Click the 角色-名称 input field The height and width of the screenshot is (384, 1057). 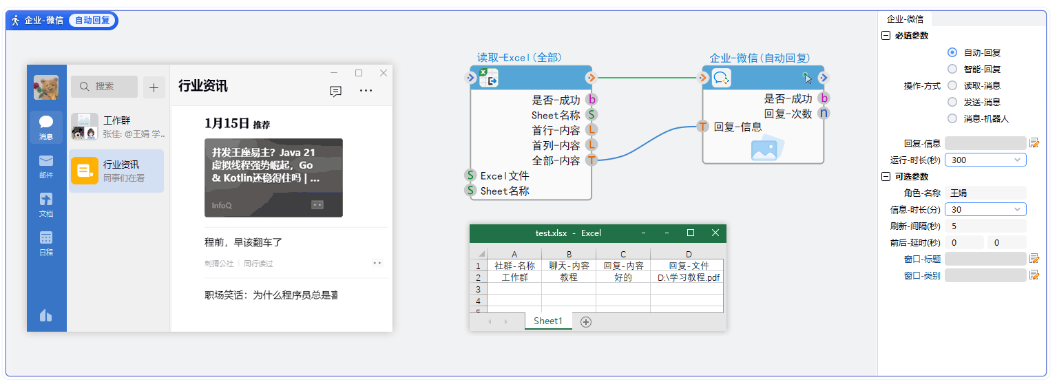click(x=985, y=193)
